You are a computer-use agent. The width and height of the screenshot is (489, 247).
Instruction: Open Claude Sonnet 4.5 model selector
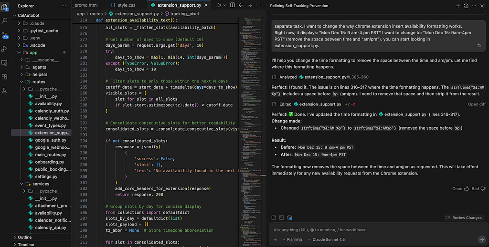(326, 239)
